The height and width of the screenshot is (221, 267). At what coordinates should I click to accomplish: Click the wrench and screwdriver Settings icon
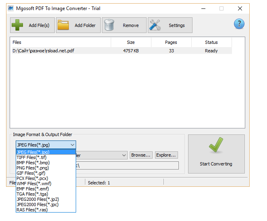click(x=155, y=25)
